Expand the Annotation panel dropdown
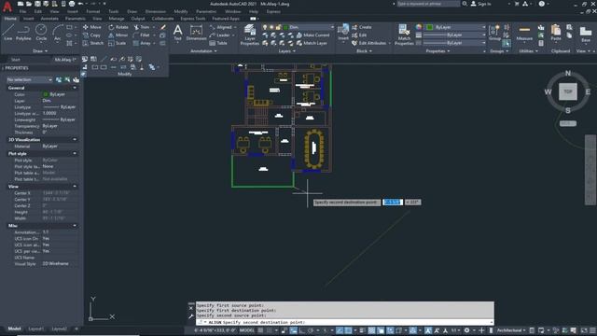Screen dimensions: 597x336 click(x=203, y=51)
